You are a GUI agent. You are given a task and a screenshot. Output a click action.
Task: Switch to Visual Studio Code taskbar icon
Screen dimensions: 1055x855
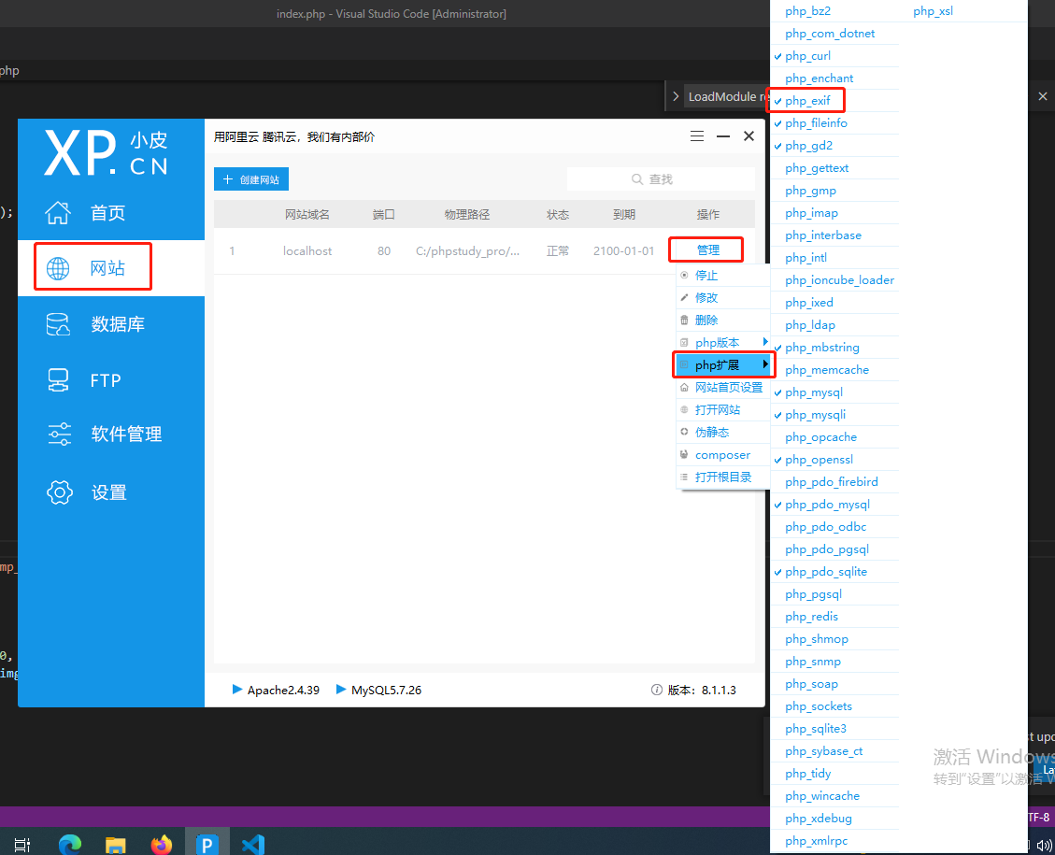point(253,845)
